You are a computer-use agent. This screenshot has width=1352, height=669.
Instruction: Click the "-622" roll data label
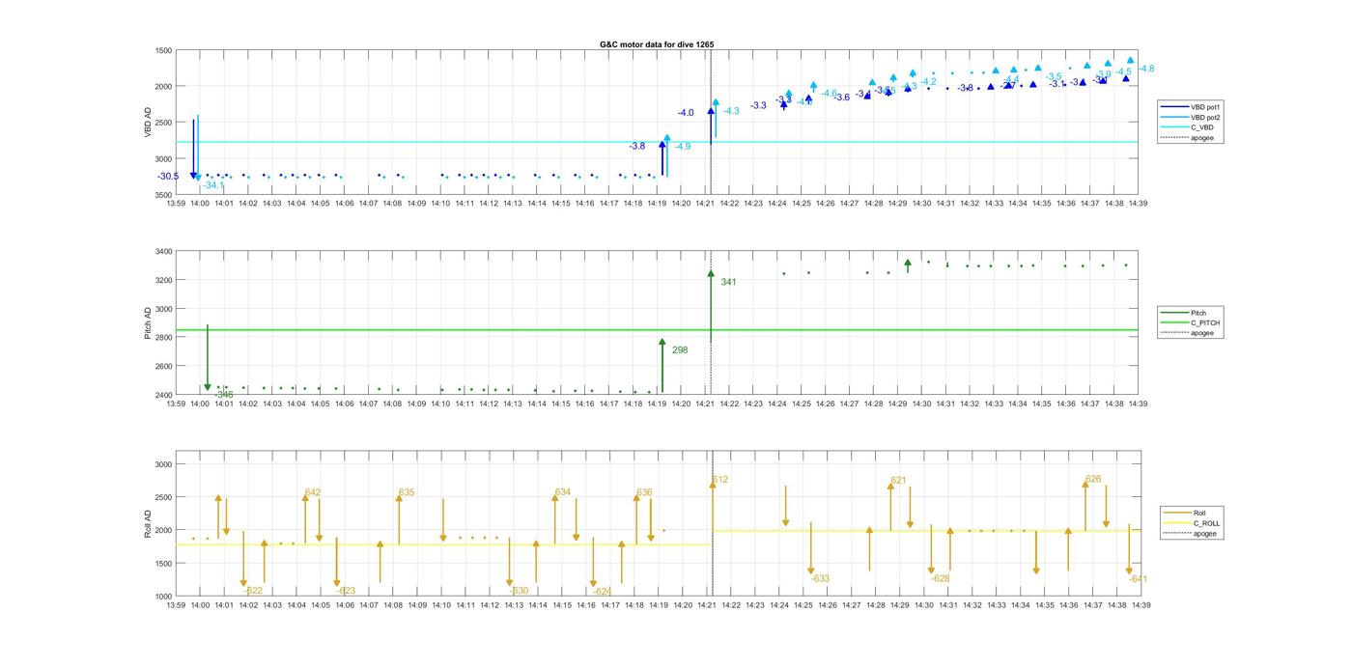(x=254, y=591)
